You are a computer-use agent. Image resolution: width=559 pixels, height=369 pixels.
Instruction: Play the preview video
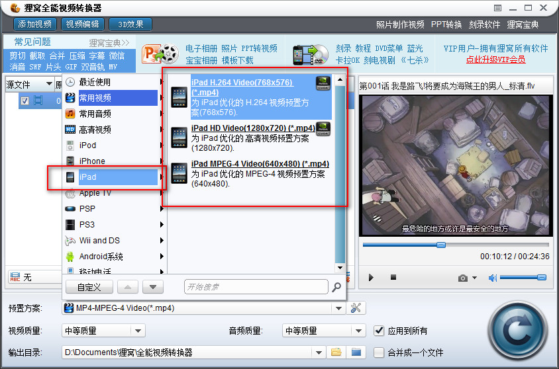[x=371, y=278]
